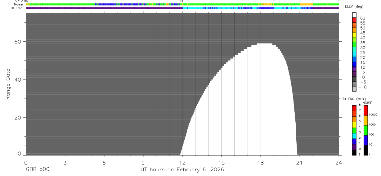Viewport: 381px width, 176px height.
Task: Pick the blue swatch in the NOISE bar
Action: [x=365, y=140]
